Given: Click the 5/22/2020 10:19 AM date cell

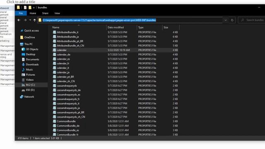Looking at the screenshot, I should pyautogui.click(x=119, y=50).
